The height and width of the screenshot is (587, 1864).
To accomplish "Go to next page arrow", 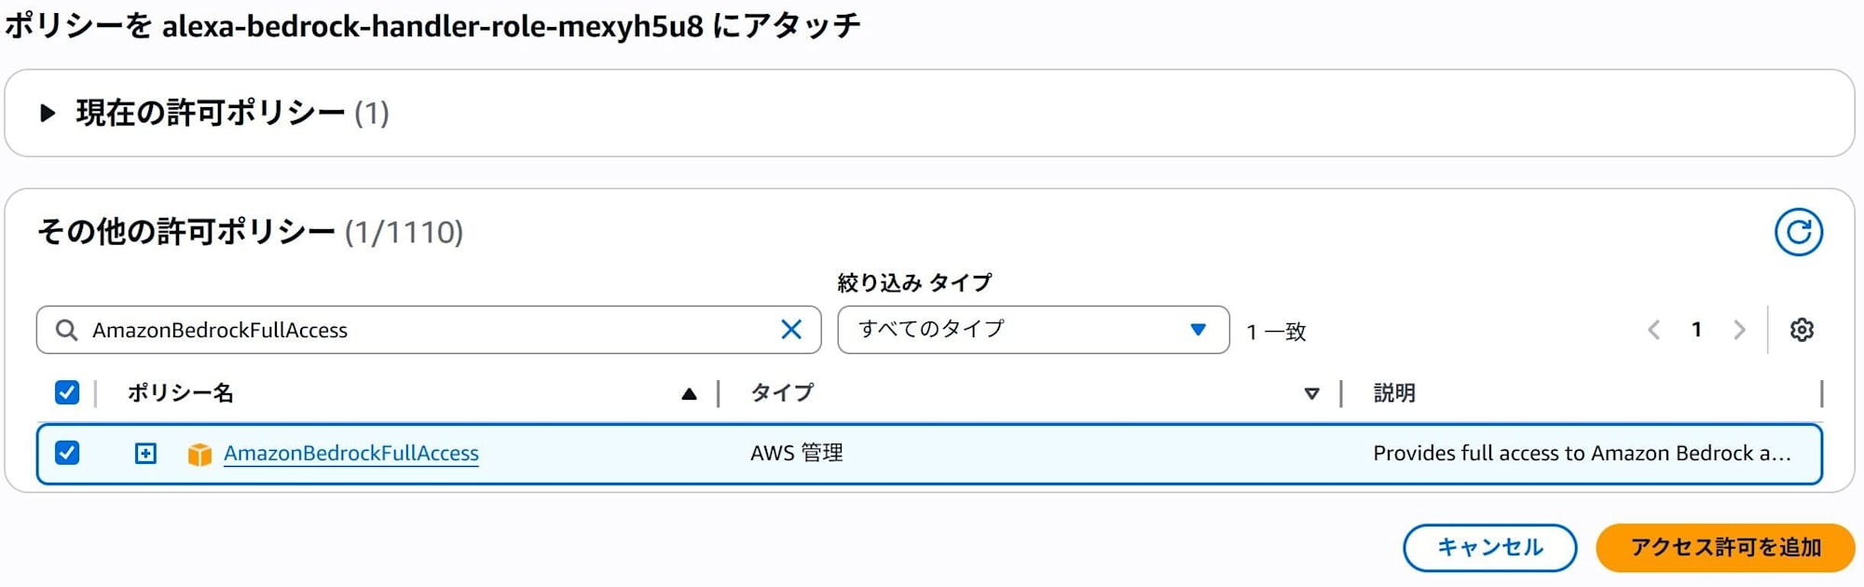I will (1739, 330).
